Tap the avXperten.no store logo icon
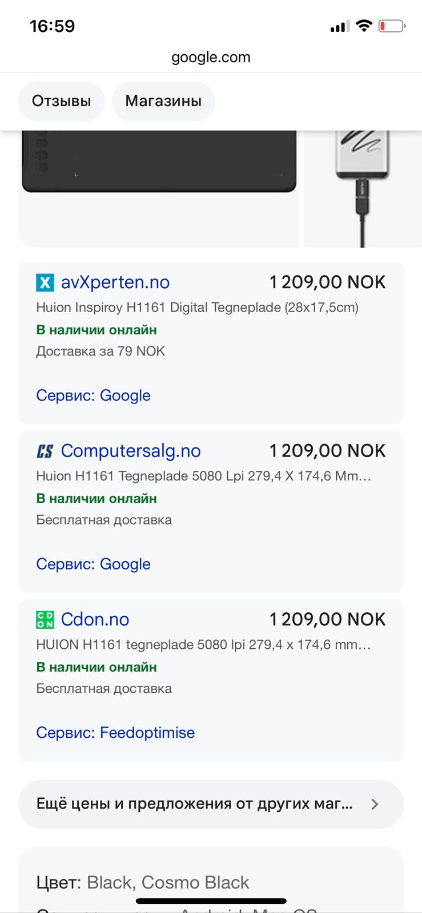This screenshot has width=422, height=913. point(45,282)
